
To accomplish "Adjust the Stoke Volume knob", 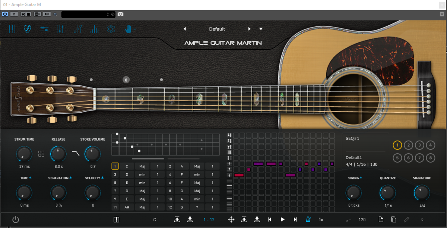I will 92,154.
